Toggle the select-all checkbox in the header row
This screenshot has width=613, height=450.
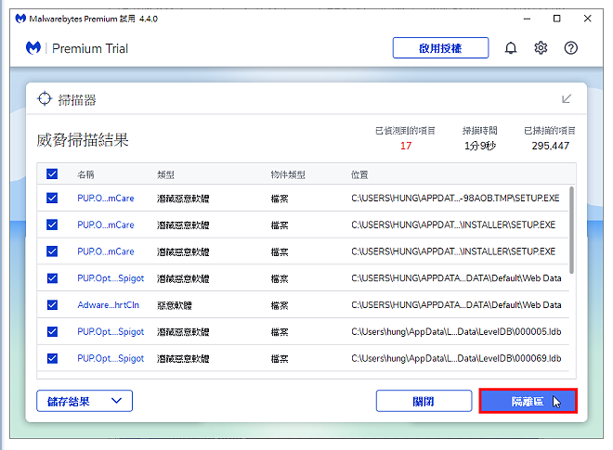[x=52, y=174]
